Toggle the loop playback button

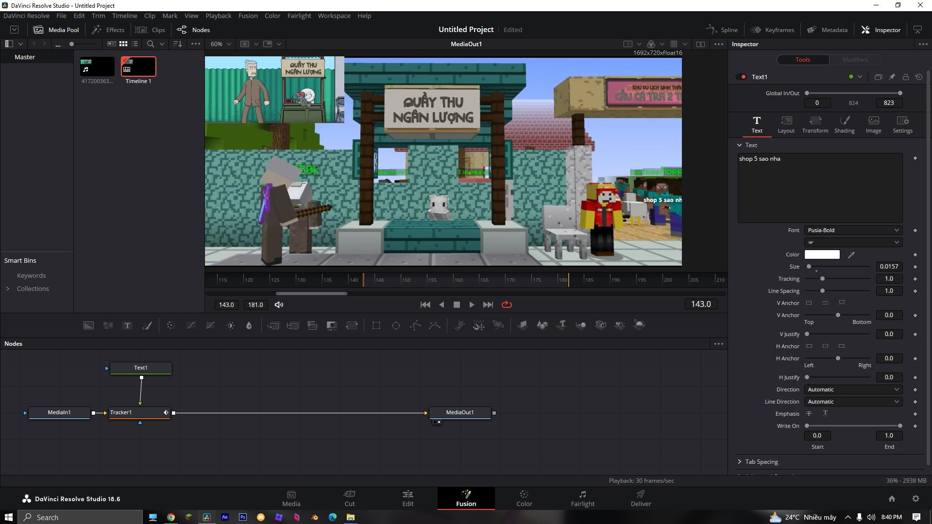point(507,304)
